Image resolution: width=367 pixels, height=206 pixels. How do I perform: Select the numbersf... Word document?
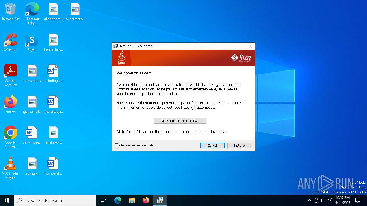[53, 167]
